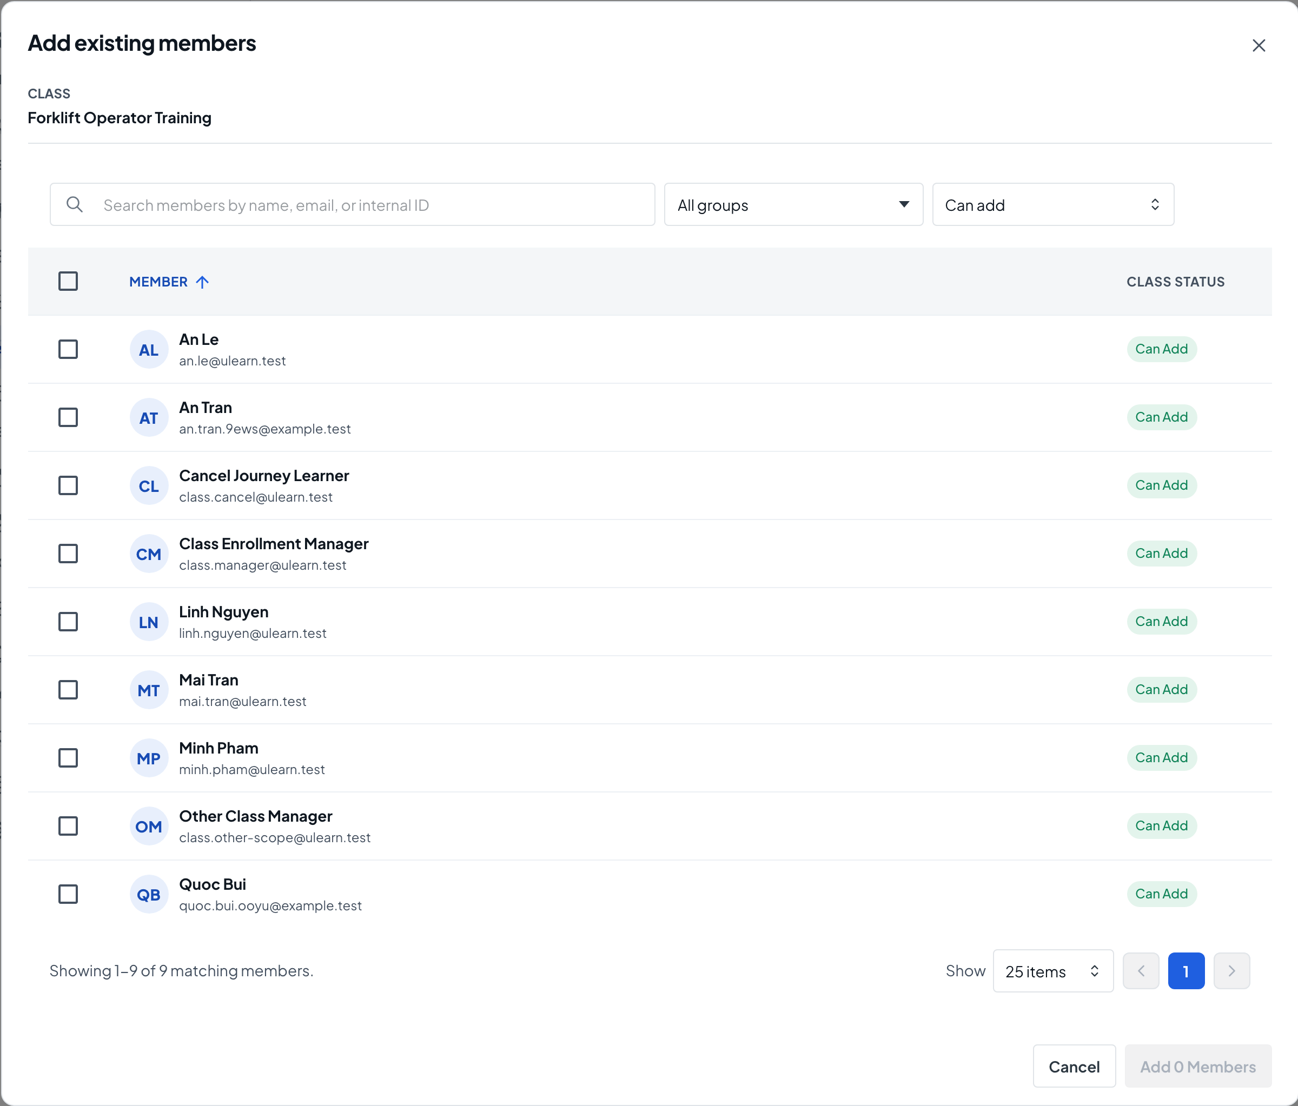This screenshot has height=1106, width=1298.
Task: Open the 25 items page size dropdown
Action: click(1053, 971)
